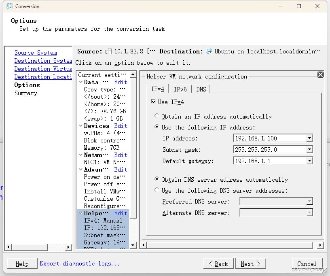The height and width of the screenshot is (276, 330).
Task: Edit the Networks settings
Action: (x=121, y=155)
